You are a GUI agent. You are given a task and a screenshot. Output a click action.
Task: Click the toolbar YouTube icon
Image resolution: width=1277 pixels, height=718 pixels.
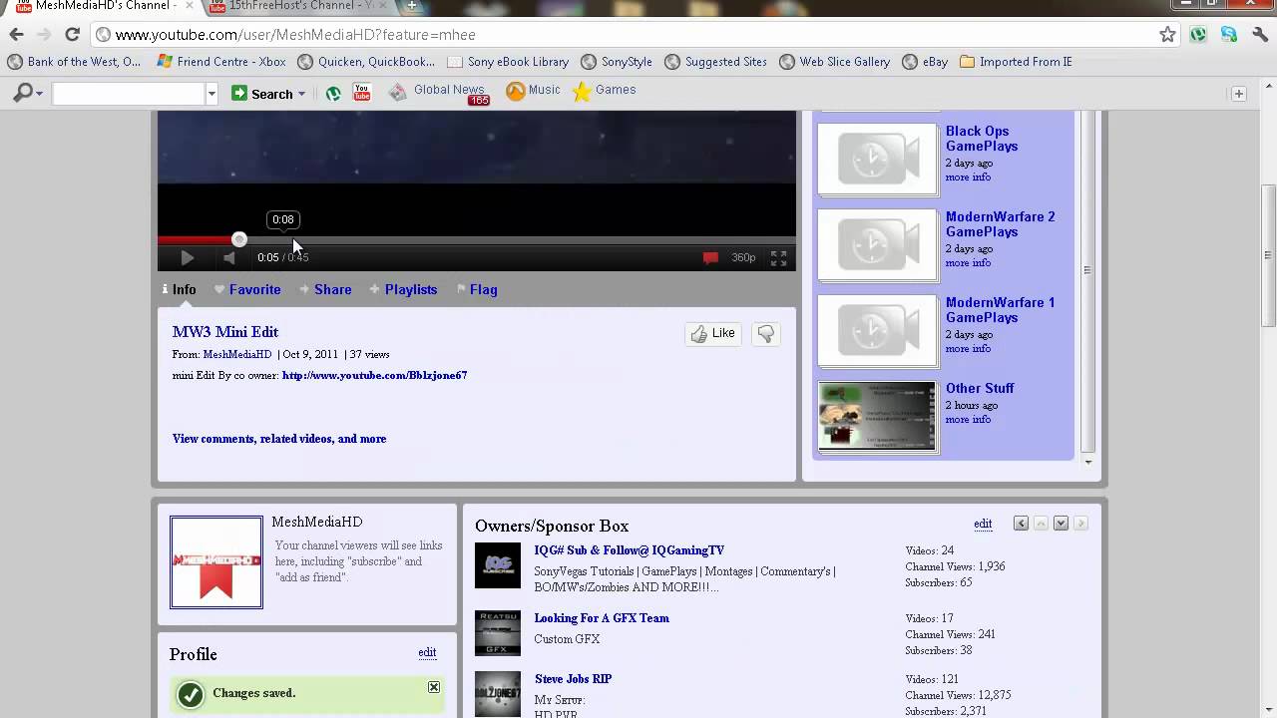(361, 93)
